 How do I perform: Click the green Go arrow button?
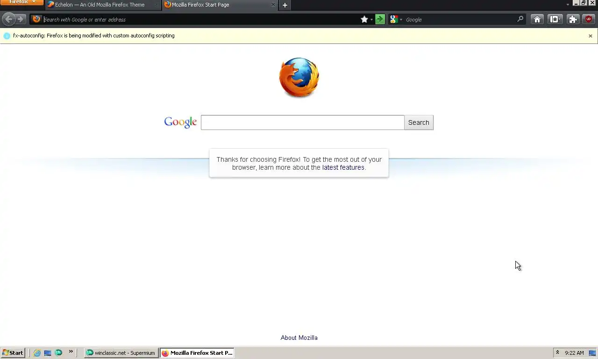coord(380,20)
